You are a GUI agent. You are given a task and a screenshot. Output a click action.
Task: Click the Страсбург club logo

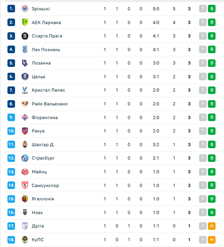(x=25, y=158)
